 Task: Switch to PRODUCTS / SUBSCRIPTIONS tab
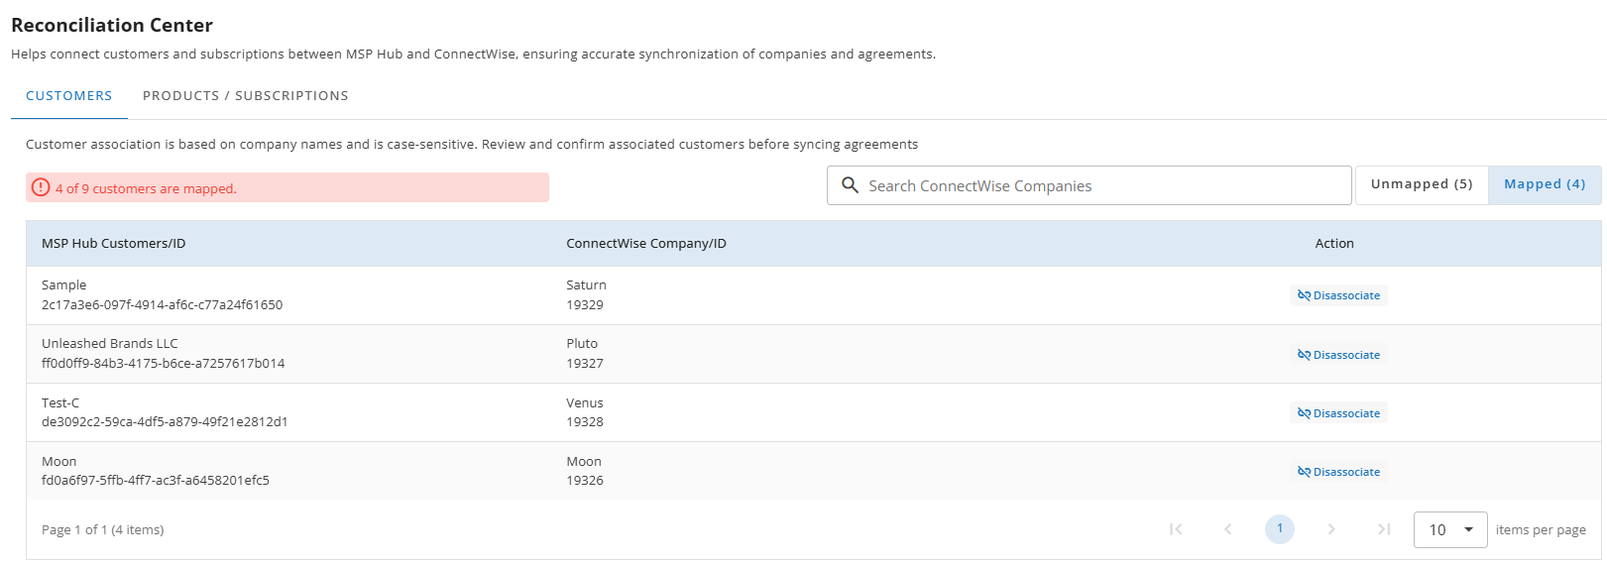coord(246,96)
